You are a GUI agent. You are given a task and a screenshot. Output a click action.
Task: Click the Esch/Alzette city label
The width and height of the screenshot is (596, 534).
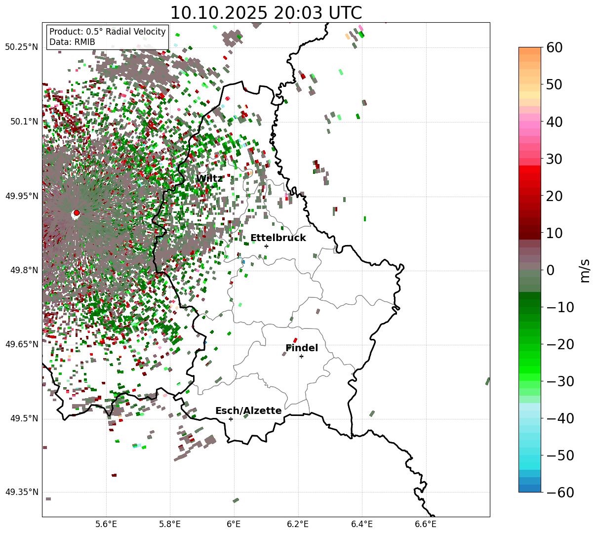[248, 411]
